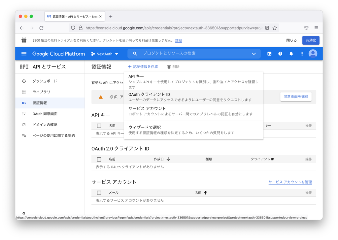The height and width of the screenshot is (240, 338).
Task: Toggle the 作成日 sort order arrow
Action: tap(168, 159)
